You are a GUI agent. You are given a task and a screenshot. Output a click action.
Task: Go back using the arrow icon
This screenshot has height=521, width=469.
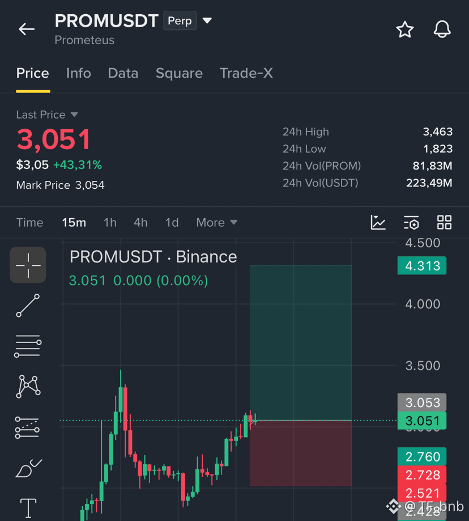coord(27,29)
